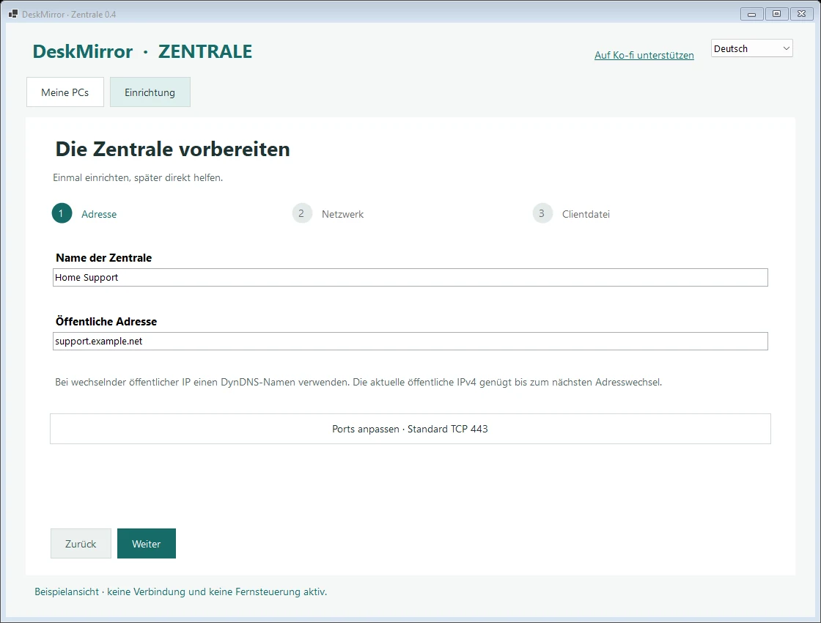Minimize the DeskMirror window

[x=751, y=14]
